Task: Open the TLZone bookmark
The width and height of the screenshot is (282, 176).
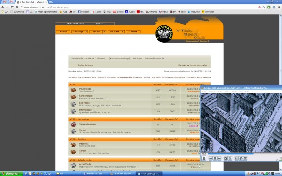Action: (x=130, y=12)
